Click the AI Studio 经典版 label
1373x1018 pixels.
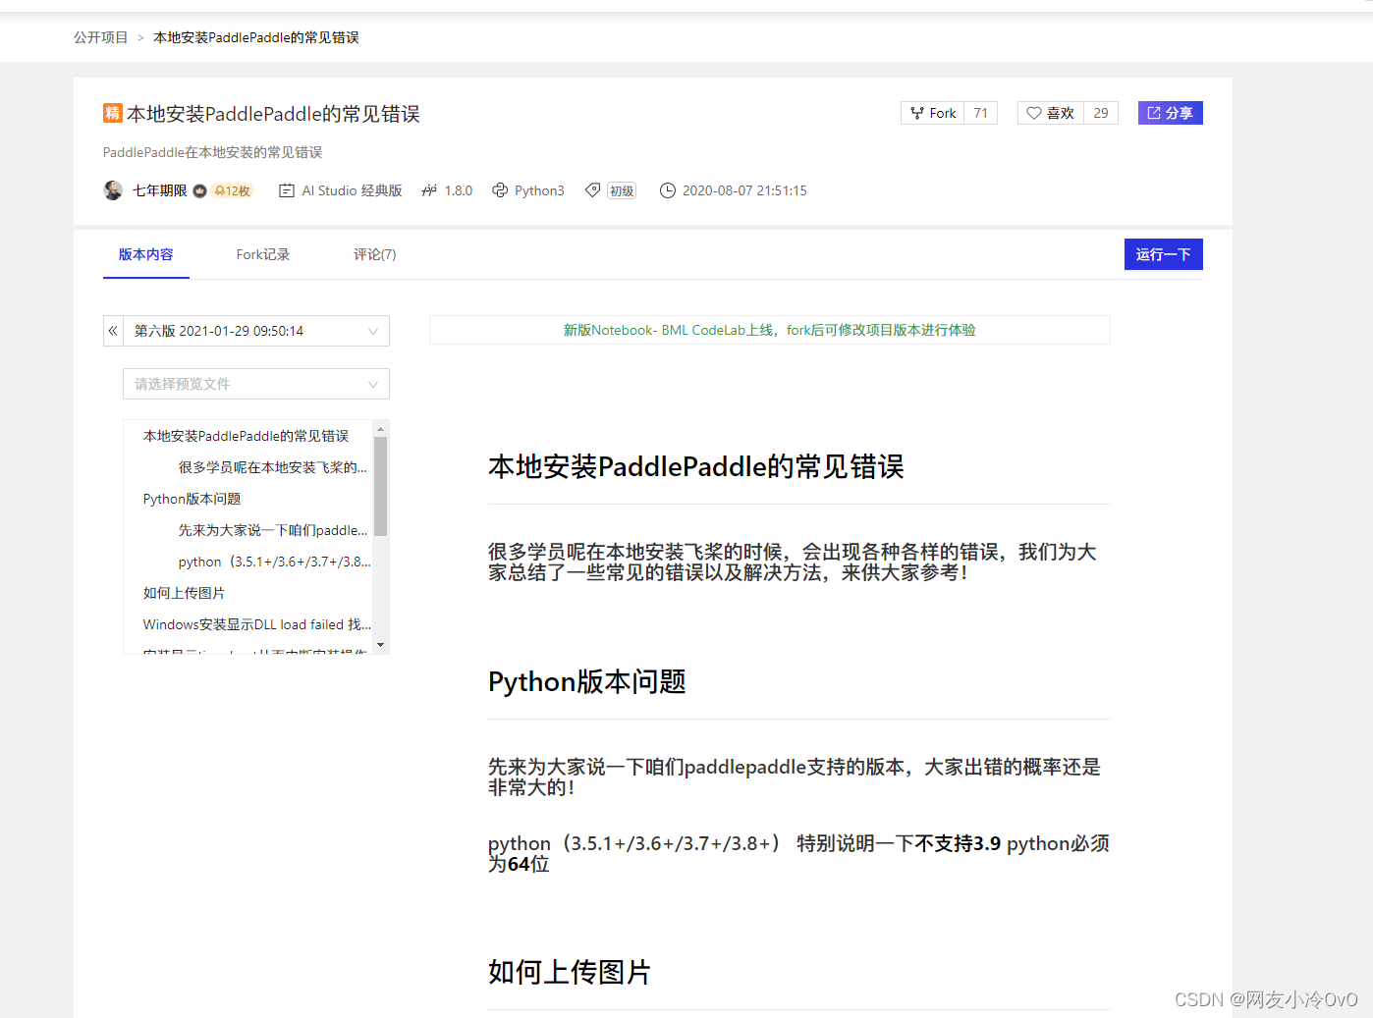(353, 190)
